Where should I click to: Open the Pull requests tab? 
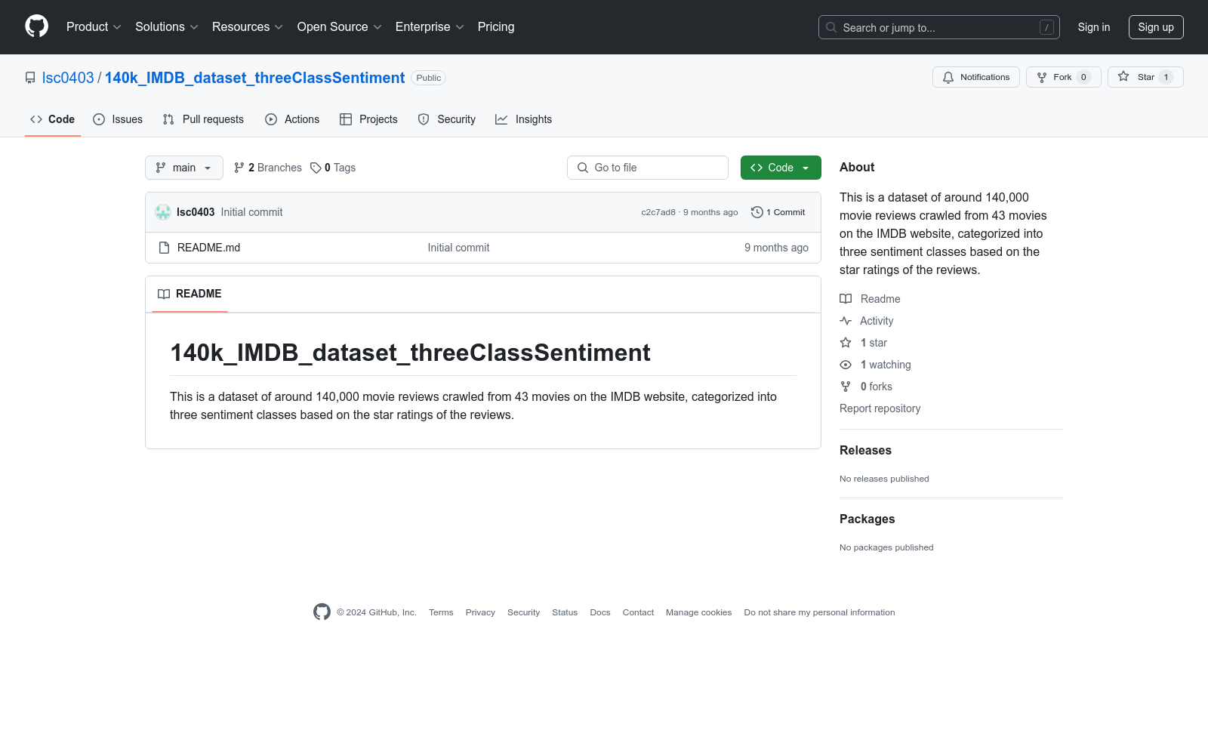(203, 119)
